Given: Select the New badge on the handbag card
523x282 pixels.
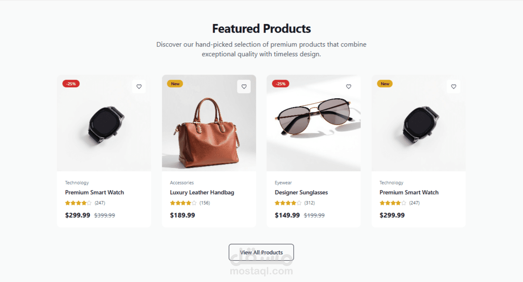Looking at the screenshot, I should pos(175,84).
